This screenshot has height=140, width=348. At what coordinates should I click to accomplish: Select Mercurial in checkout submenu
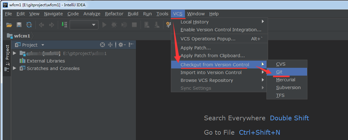[287, 80]
